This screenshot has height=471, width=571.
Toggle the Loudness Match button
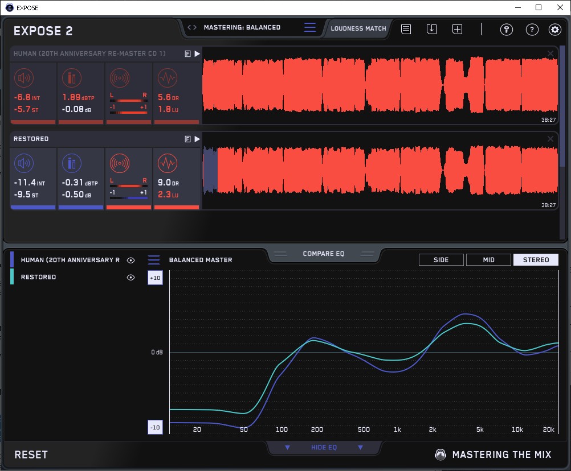coord(358,28)
